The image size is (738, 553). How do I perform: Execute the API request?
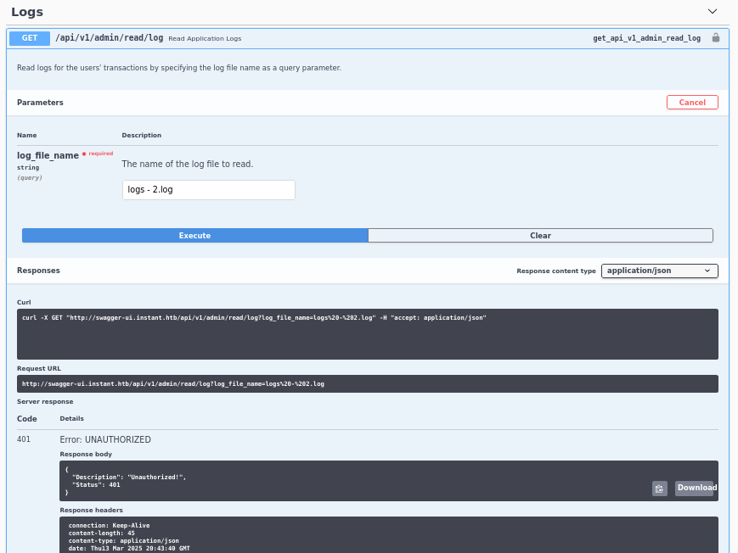tap(194, 236)
